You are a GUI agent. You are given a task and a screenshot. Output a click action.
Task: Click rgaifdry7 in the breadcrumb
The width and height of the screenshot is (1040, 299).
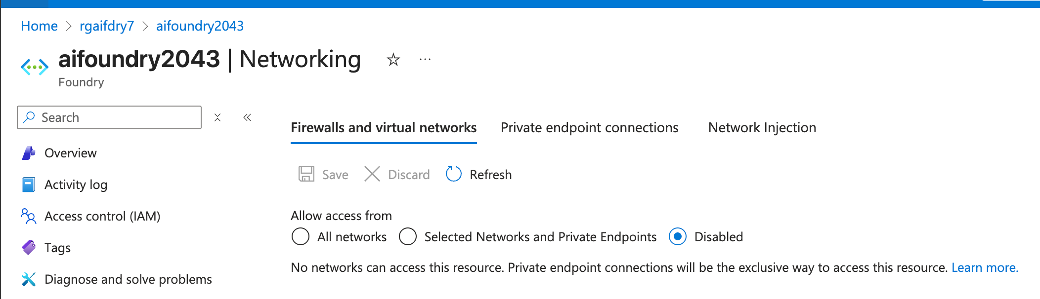107,26
